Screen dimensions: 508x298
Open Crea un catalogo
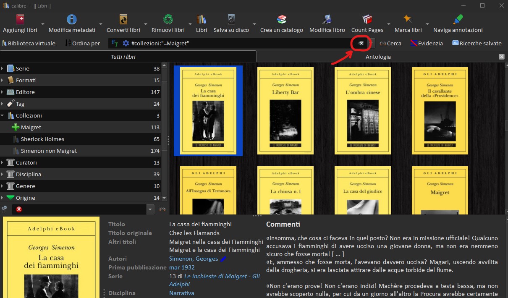click(x=281, y=20)
